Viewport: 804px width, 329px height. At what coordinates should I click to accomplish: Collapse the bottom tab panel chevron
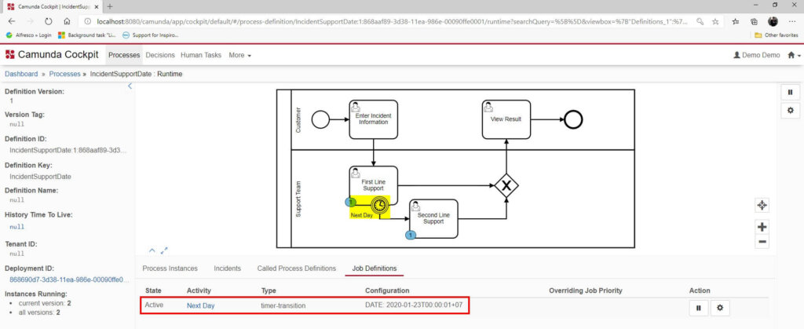(x=152, y=250)
